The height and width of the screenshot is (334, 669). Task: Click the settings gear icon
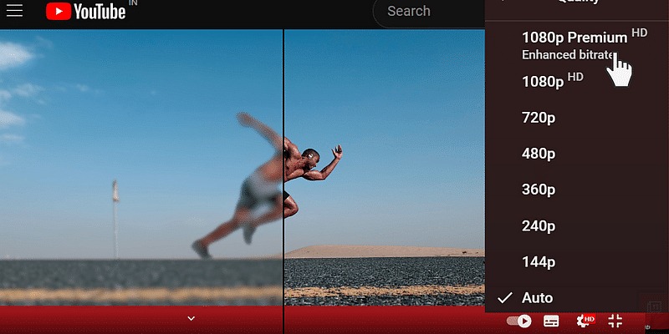coord(584,321)
